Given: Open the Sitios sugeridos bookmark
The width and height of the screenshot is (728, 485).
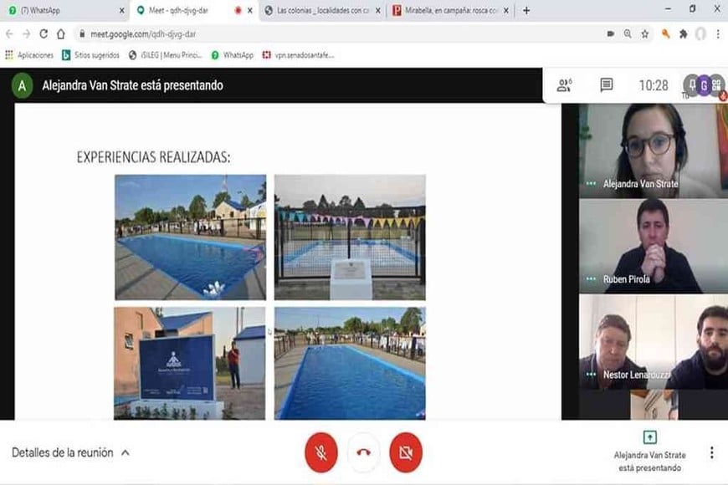Looking at the screenshot, I should tap(92, 55).
